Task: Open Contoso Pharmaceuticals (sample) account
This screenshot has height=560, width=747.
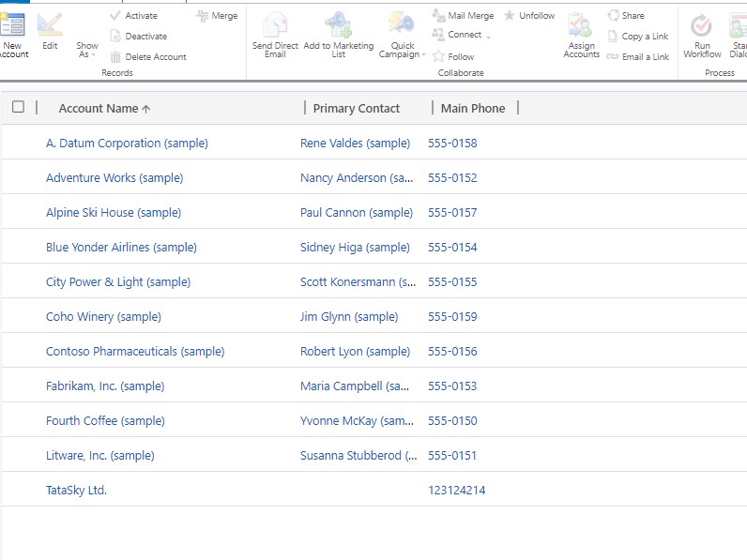Action: (135, 352)
